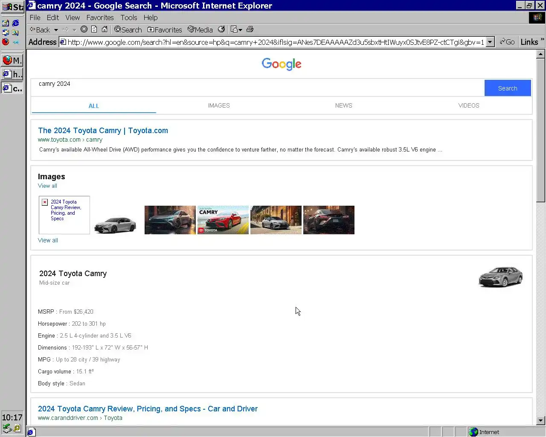
Task: Click the vertical scrollbar thumb
Action: (540, 130)
